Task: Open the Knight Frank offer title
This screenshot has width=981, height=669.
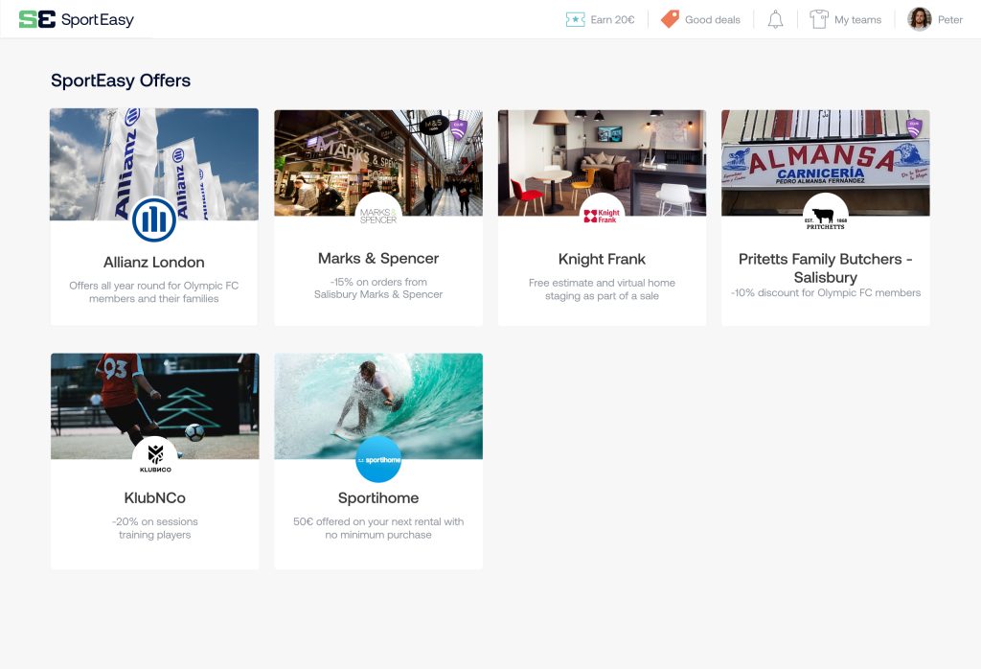Action: 602,259
